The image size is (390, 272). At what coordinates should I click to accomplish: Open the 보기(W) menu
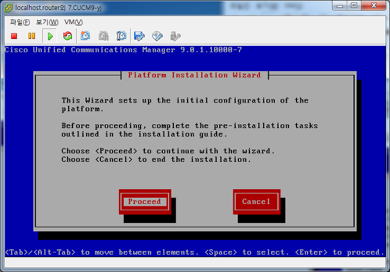click(x=47, y=22)
